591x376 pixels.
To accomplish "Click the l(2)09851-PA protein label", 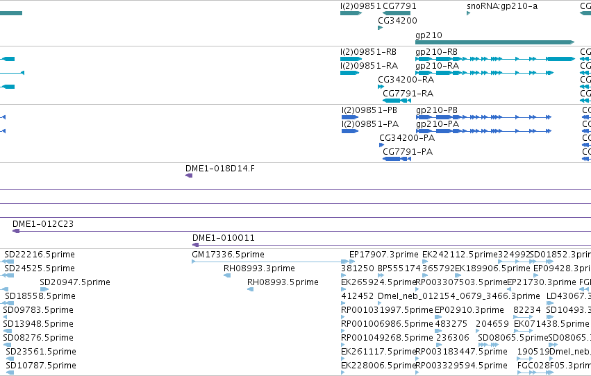I will 370,124.
